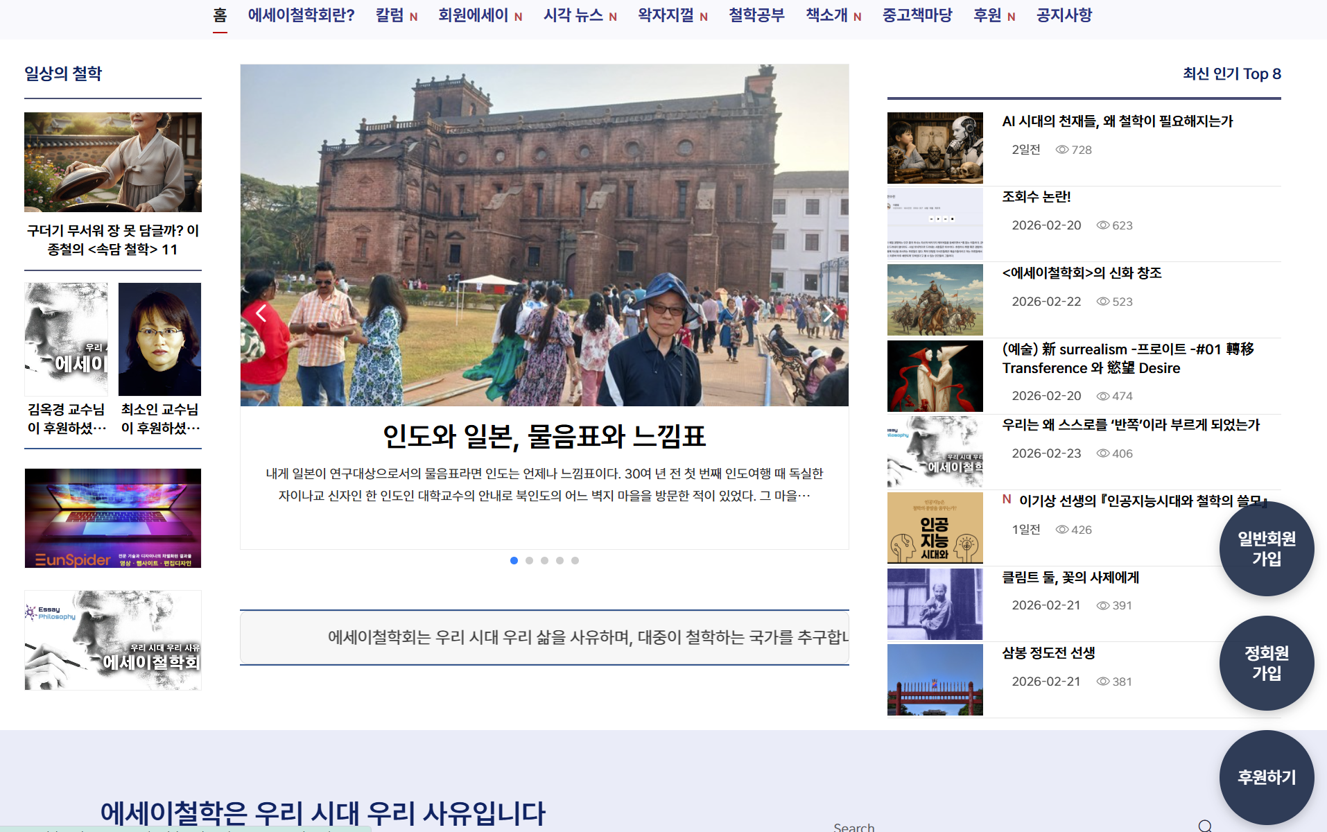Open 최소인 교수님이 후원하셨… post
This screenshot has width=1327, height=832.
pos(160,419)
